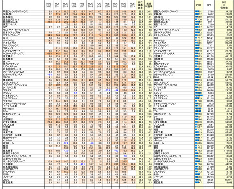Click the 自己資本比率 column header
The height and width of the screenshot is (189, 234).
pyautogui.click(x=140, y=5)
